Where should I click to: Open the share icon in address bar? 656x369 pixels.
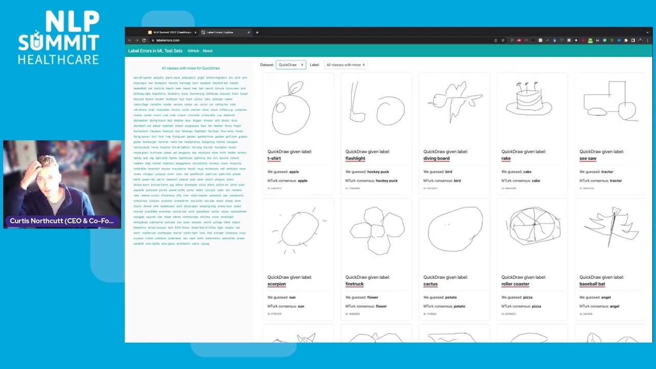(496, 40)
